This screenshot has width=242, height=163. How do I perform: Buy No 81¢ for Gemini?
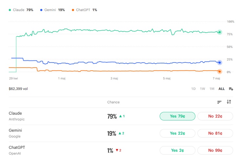215,133
